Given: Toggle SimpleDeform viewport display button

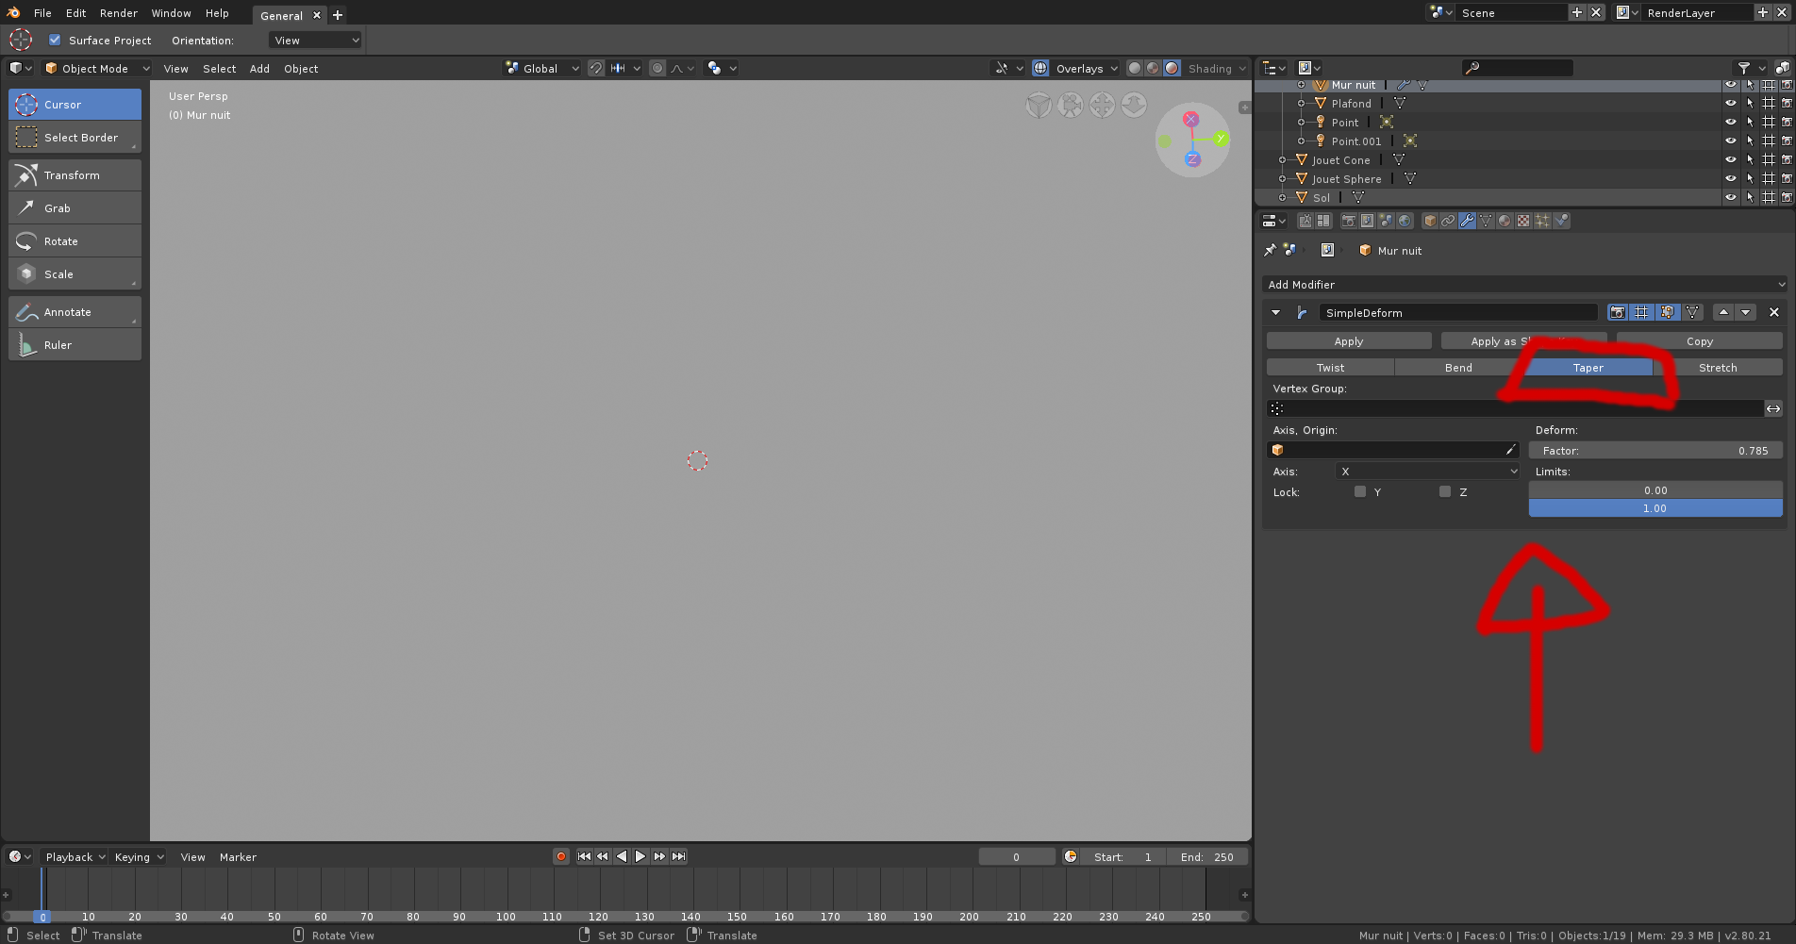Looking at the screenshot, I should tap(1642, 312).
